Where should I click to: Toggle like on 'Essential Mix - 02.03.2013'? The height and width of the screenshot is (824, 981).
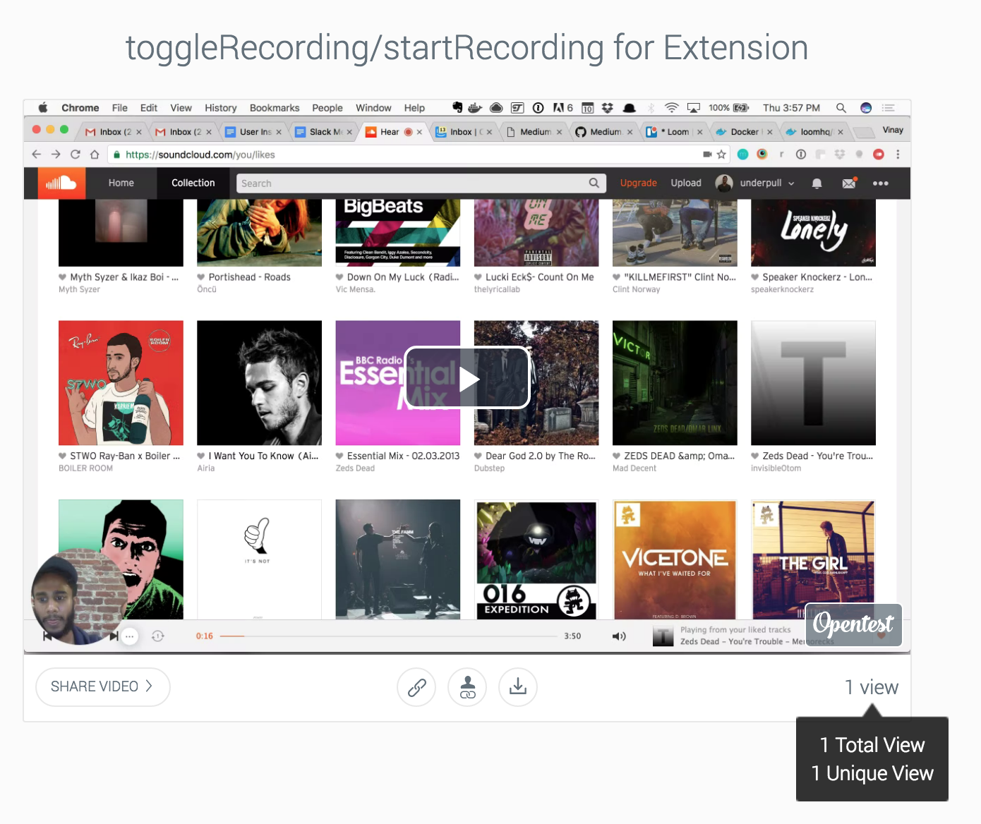[x=339, y=456]
